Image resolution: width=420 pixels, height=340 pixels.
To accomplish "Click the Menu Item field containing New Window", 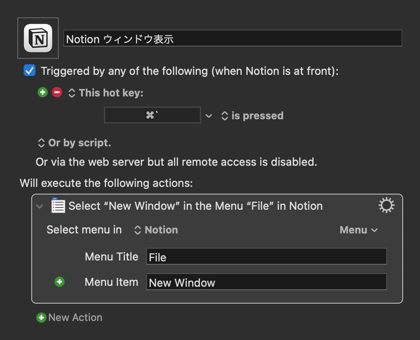I will 266,282.
